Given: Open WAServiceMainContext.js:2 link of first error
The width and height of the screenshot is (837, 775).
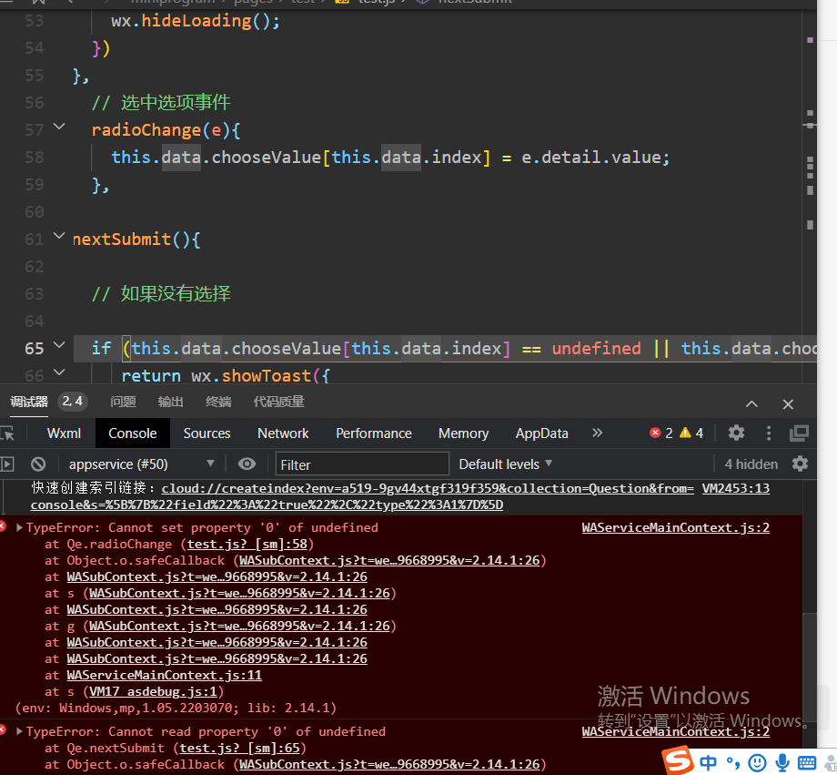Looking at the screenshot, I should click(x=676, y=527).
